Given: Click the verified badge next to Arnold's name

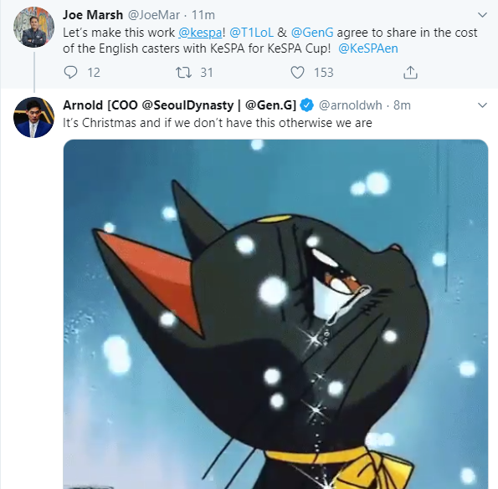Looking at the screenshot, I should pyautogui.click(x=307, y=105).
